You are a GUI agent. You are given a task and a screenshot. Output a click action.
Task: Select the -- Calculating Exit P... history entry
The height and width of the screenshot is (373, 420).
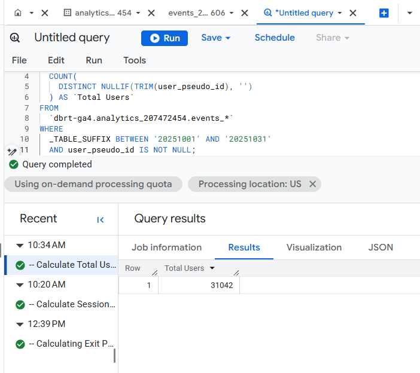(x=62, y=344)
